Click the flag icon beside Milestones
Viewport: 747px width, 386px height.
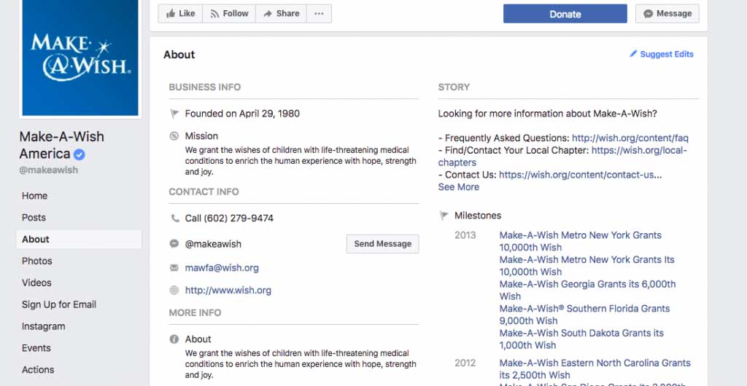click(444, 216)
